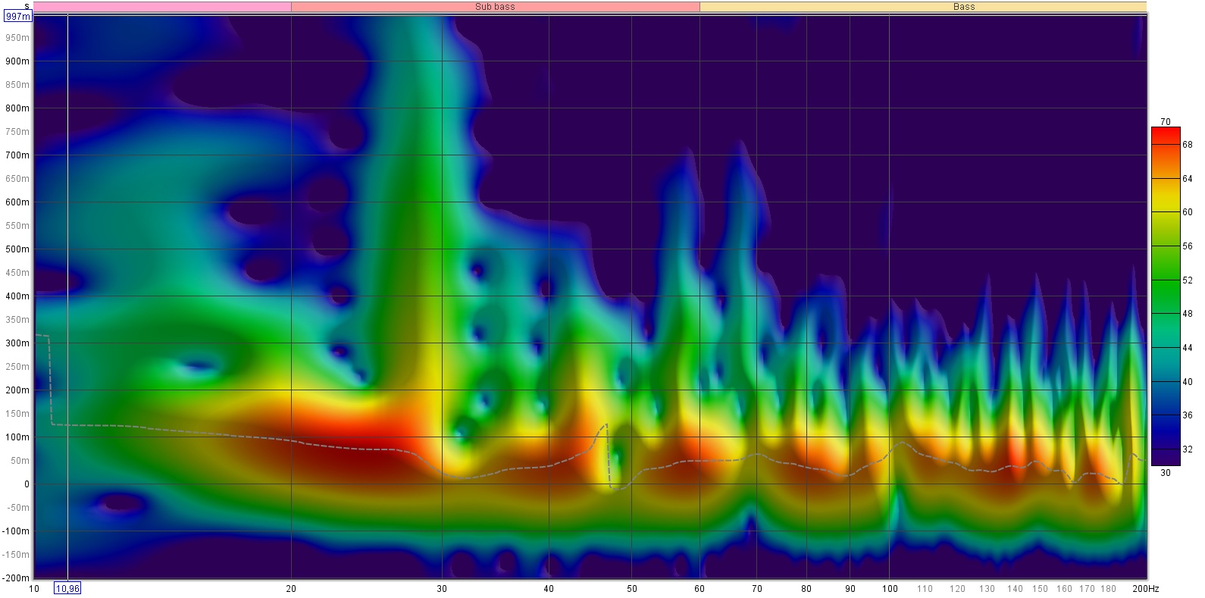Click the 70 maximum label above the color scale
1205x598 pixels.
tap(1165, 122)
